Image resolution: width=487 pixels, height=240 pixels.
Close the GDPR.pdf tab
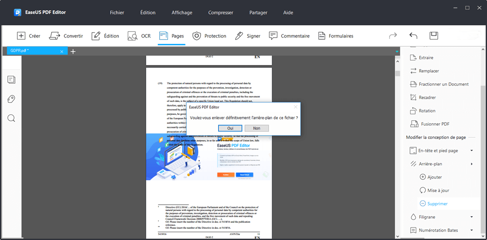click(x=62, y=52)
